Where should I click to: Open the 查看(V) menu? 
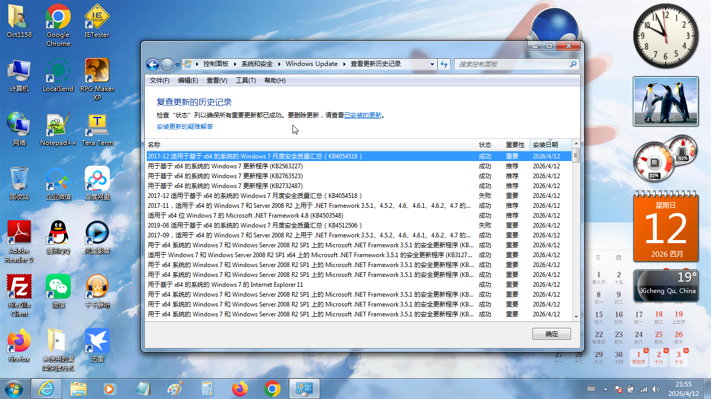217,81
